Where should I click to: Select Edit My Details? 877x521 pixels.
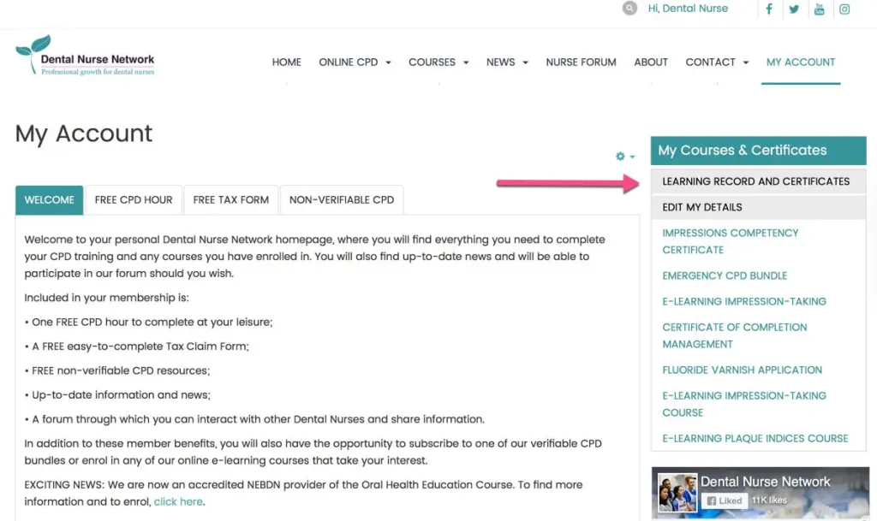click(702, 207)
